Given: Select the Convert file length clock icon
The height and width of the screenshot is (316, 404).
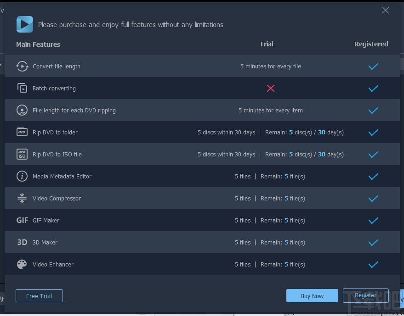Looking at the screenshot, I should [22, 66].
